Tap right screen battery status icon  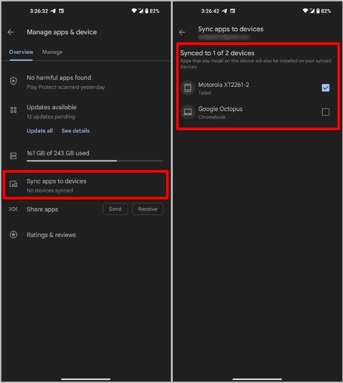pyautogui.click(x=318, y=11)
